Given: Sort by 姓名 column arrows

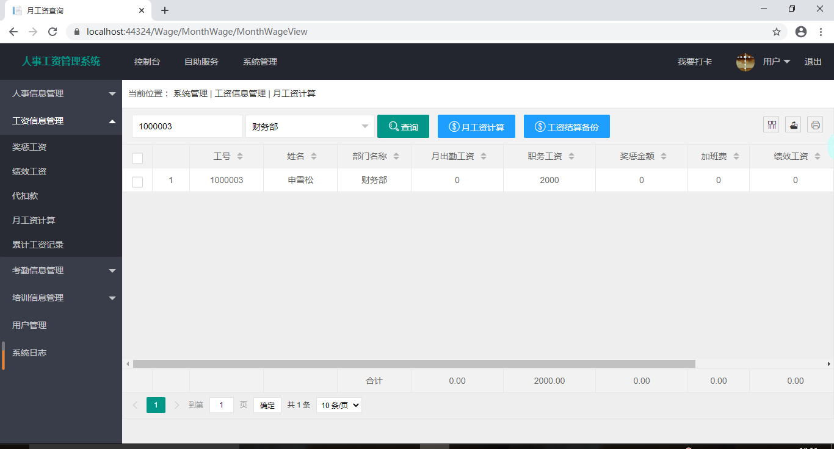Looking at the screenshot, I should [x=314, y=157].
